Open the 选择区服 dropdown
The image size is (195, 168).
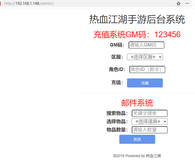point(145,57)
